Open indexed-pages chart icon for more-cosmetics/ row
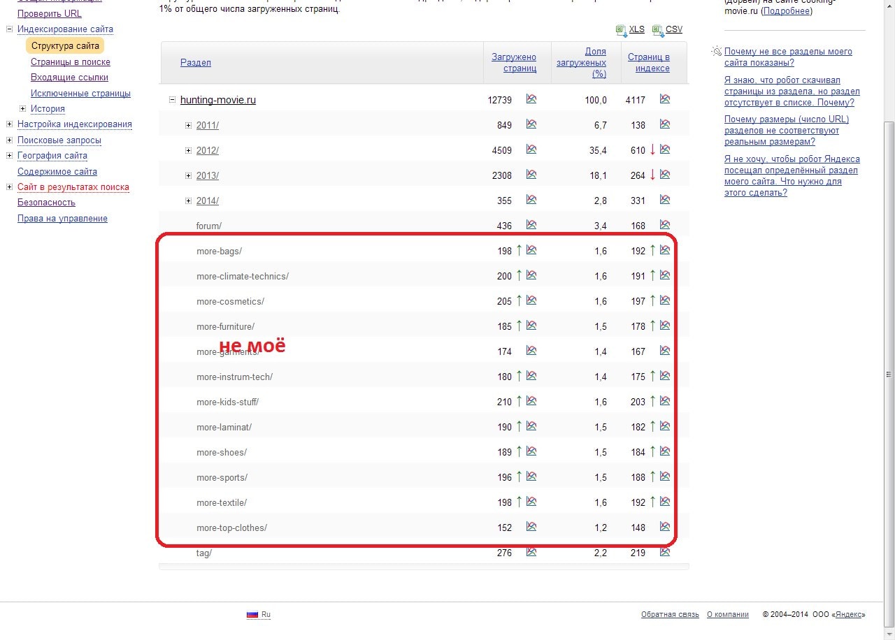Screen dimensions: 895x640 [x=665, y=300]
